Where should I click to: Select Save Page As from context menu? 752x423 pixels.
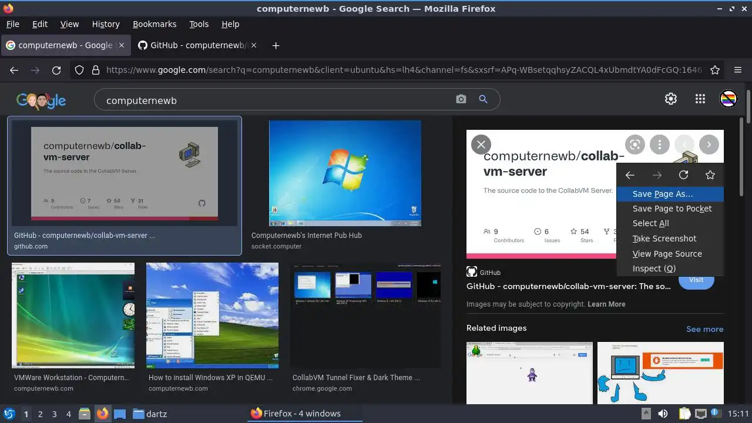[670, 194]
